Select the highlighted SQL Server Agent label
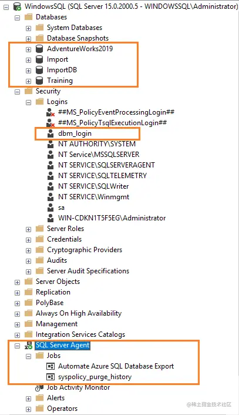Viewport: 239px width, 415px height. (x=63, y=345)
